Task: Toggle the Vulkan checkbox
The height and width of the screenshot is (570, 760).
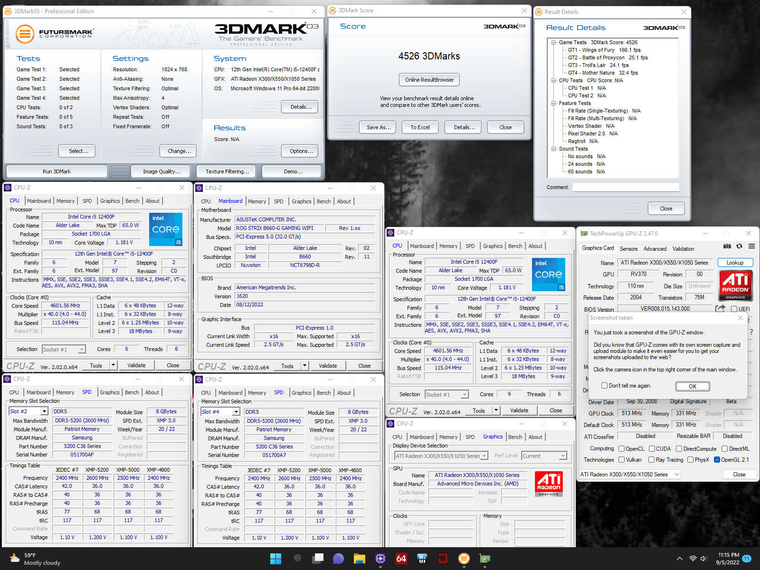Action: click(x=621, y=460)
